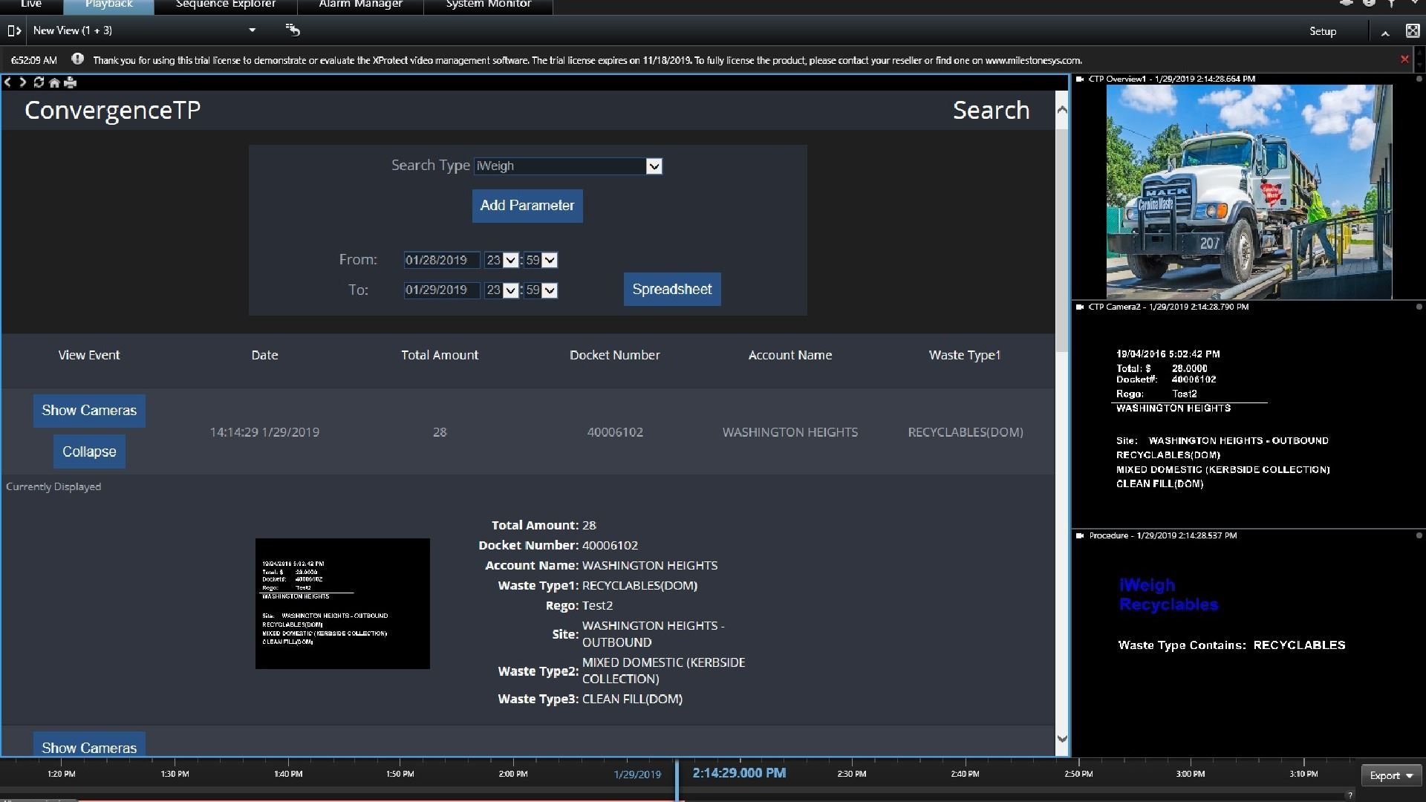
Task: Click the bottom partially visible Show Cameras button
Action: (x=89, y=745)
